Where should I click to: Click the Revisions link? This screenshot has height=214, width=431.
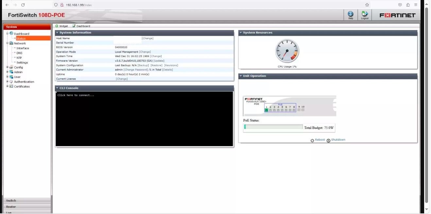pos(171,65)
